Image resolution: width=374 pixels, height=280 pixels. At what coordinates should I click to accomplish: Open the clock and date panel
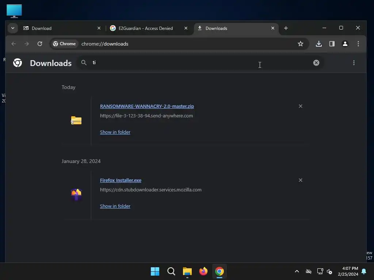[348, 271]
